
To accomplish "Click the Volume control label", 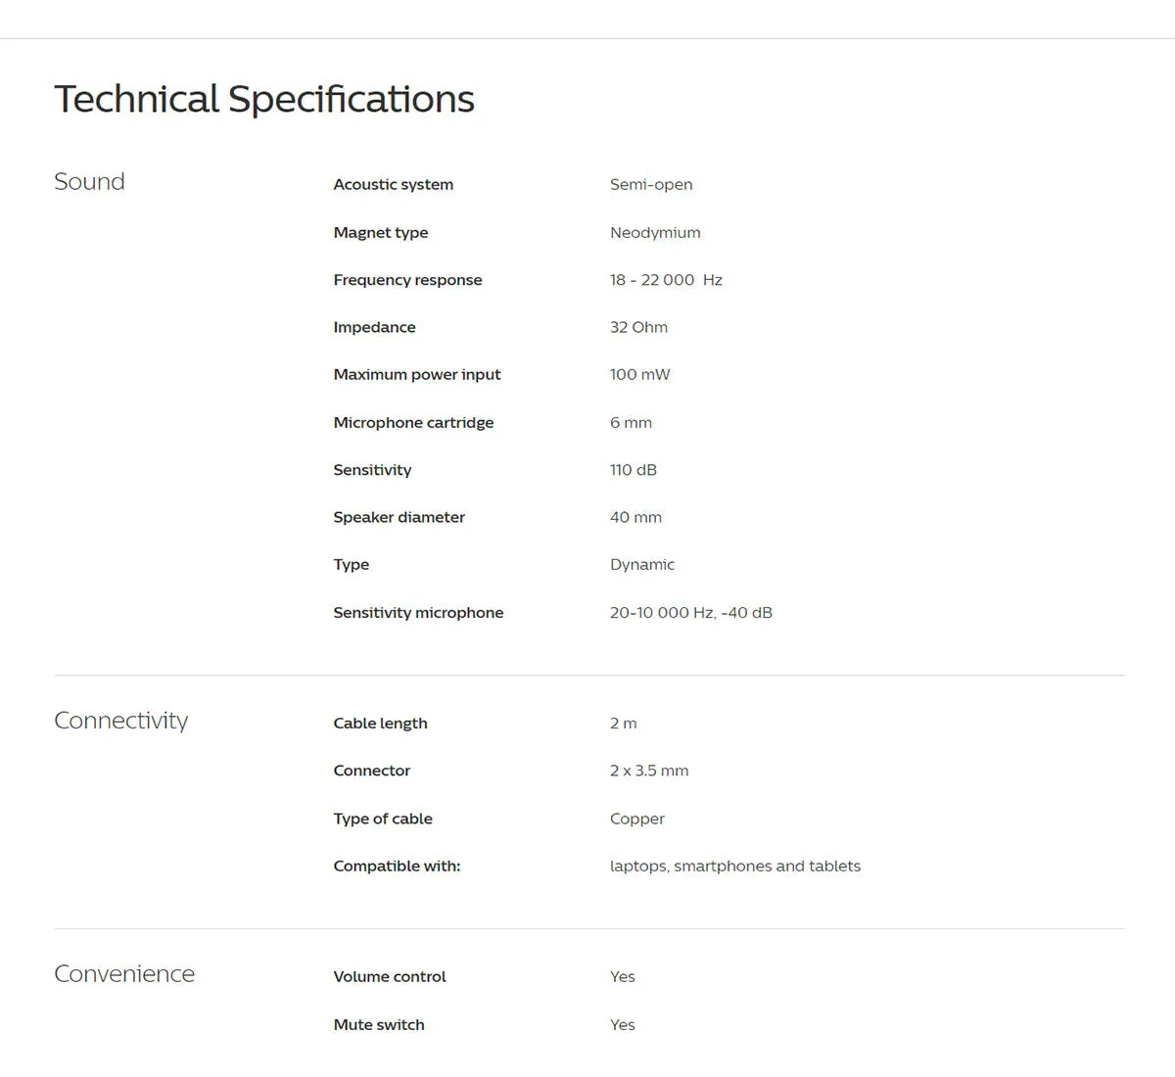I will coord(390,977).
